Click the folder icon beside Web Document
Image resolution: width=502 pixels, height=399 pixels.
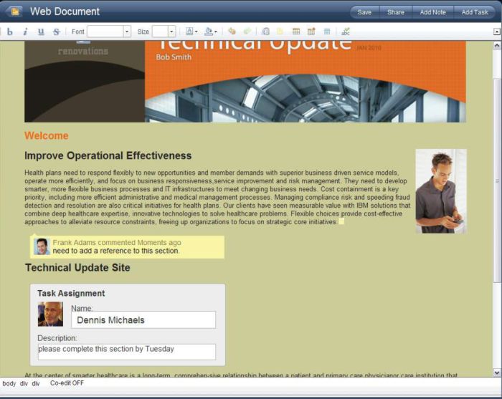click(15, 11)
